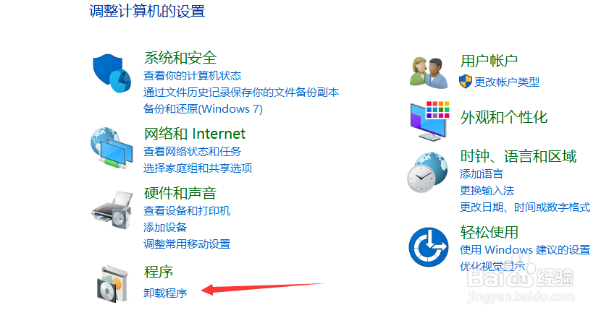This screenshot has width=609, height=318.
Task: Open 添加设备 link
Action: [x=165, y=227]
